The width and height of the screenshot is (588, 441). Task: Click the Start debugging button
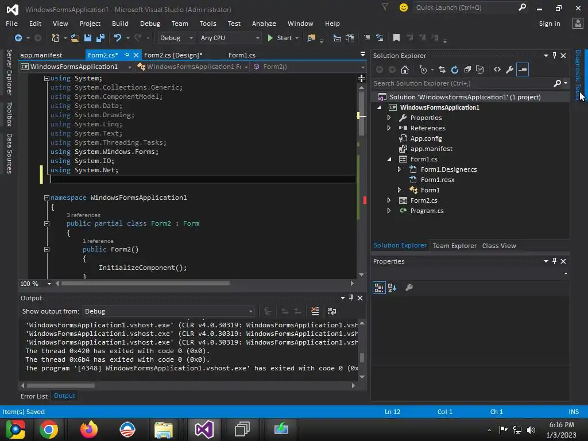coord(280,38)
